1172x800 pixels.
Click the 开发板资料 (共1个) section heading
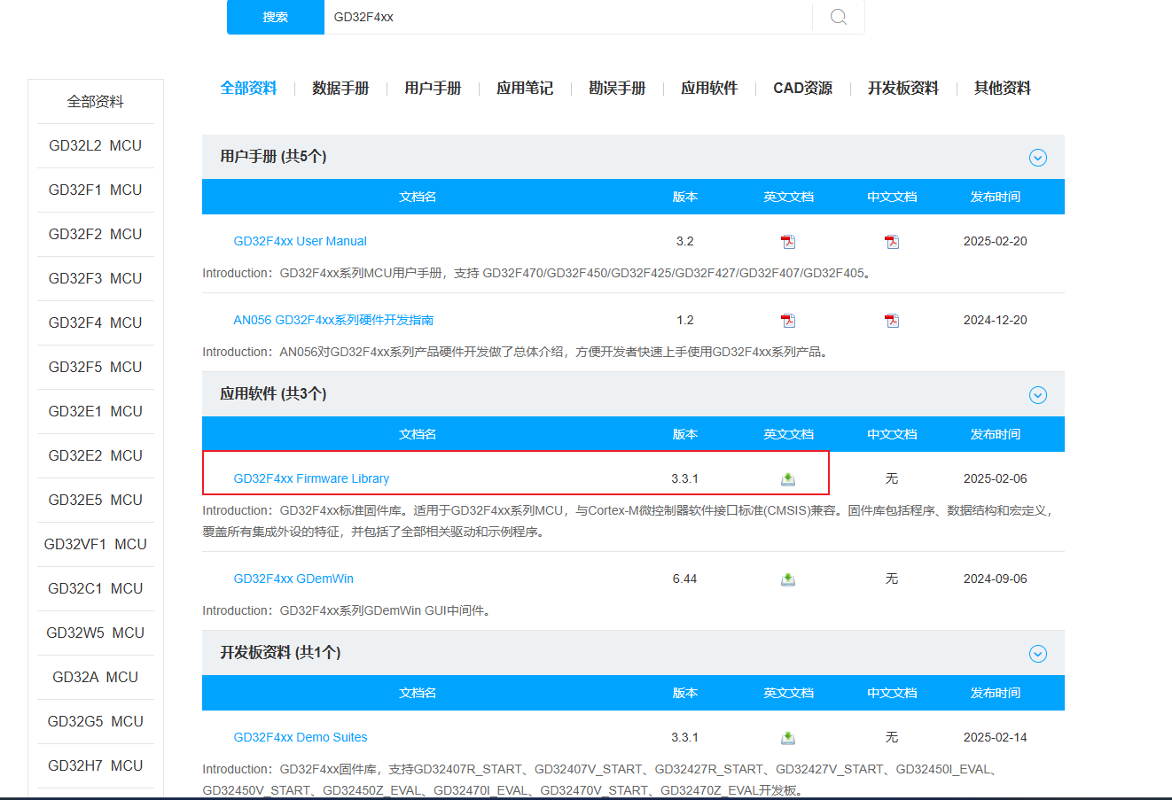(280, 653)
